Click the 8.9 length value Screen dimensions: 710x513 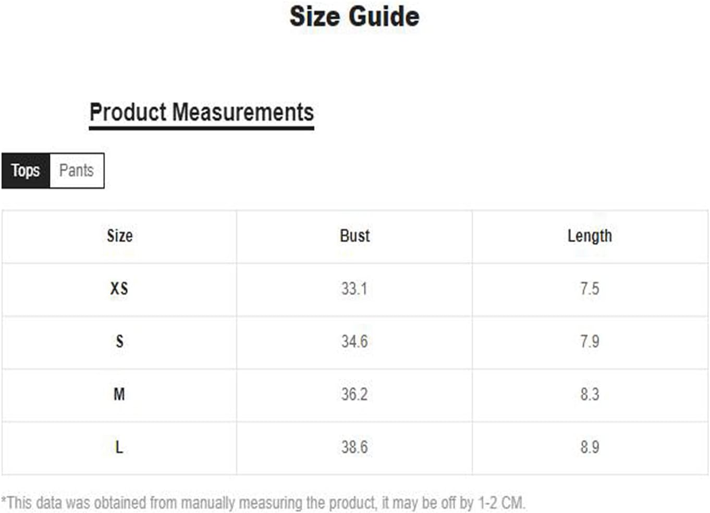[590, 447]
